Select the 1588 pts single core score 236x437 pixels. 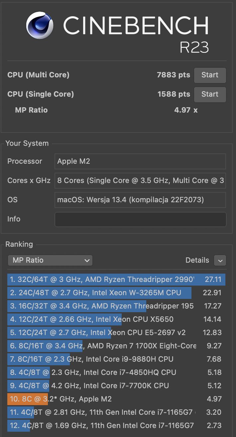(174, 94)
